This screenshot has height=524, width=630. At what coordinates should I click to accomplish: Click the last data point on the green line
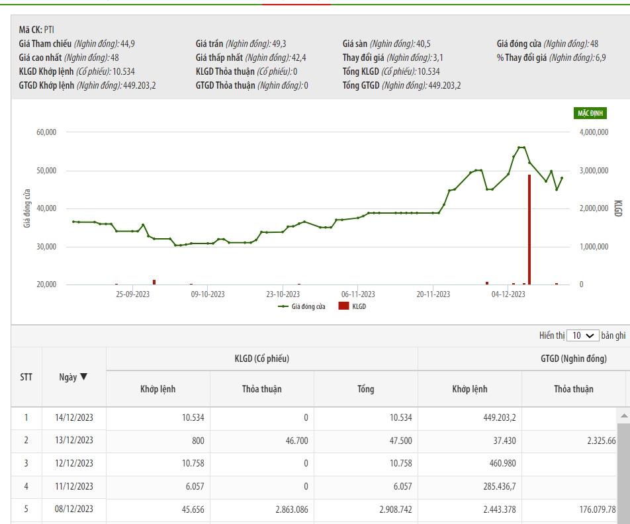(x=562, y=178)
